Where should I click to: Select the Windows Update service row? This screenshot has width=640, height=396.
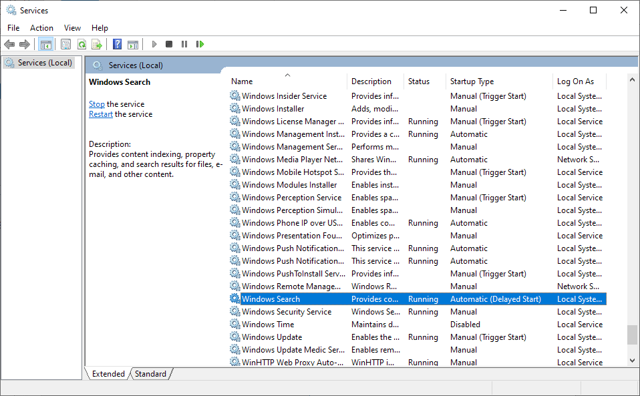point(272,337)
